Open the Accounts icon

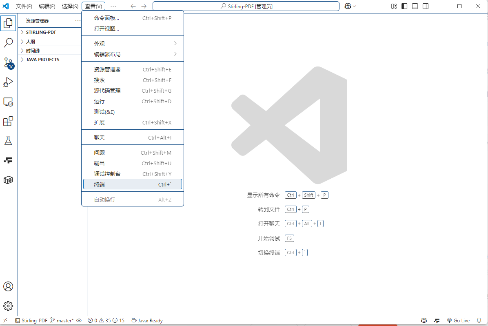[8, 286]
